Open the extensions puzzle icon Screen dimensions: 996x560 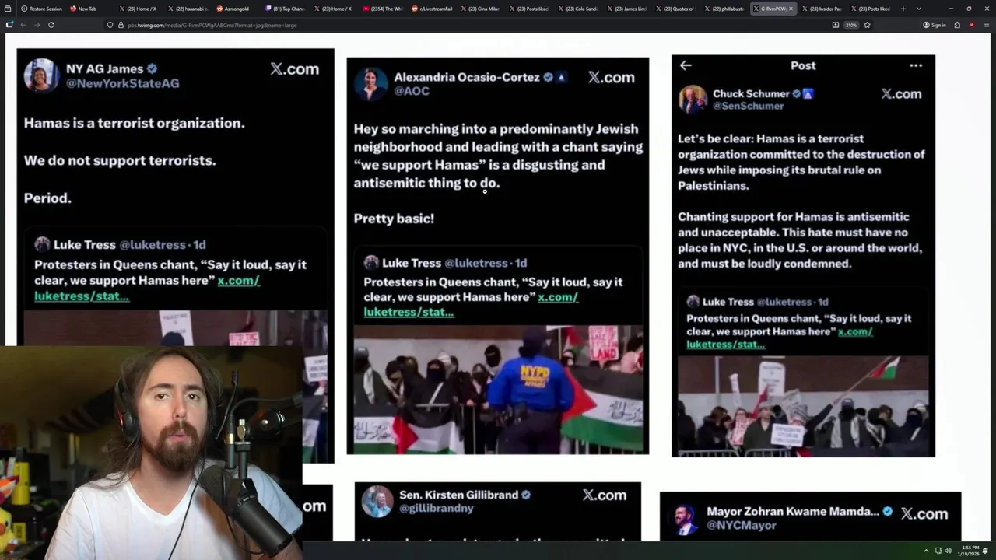[x=958, y=25]
